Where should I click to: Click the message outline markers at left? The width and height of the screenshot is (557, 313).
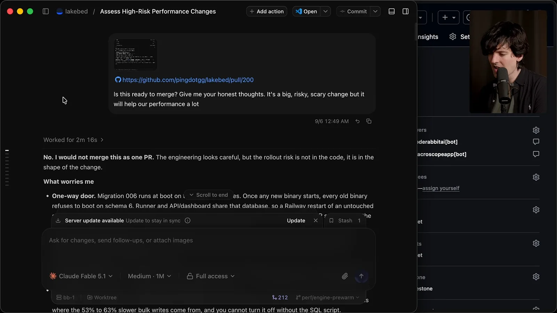click(x=7, y=168)
